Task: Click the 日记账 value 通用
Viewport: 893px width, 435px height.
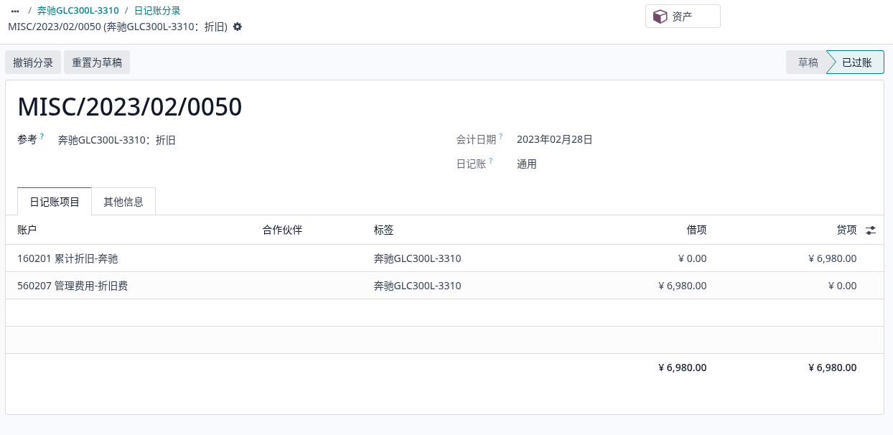Action: 527,164
